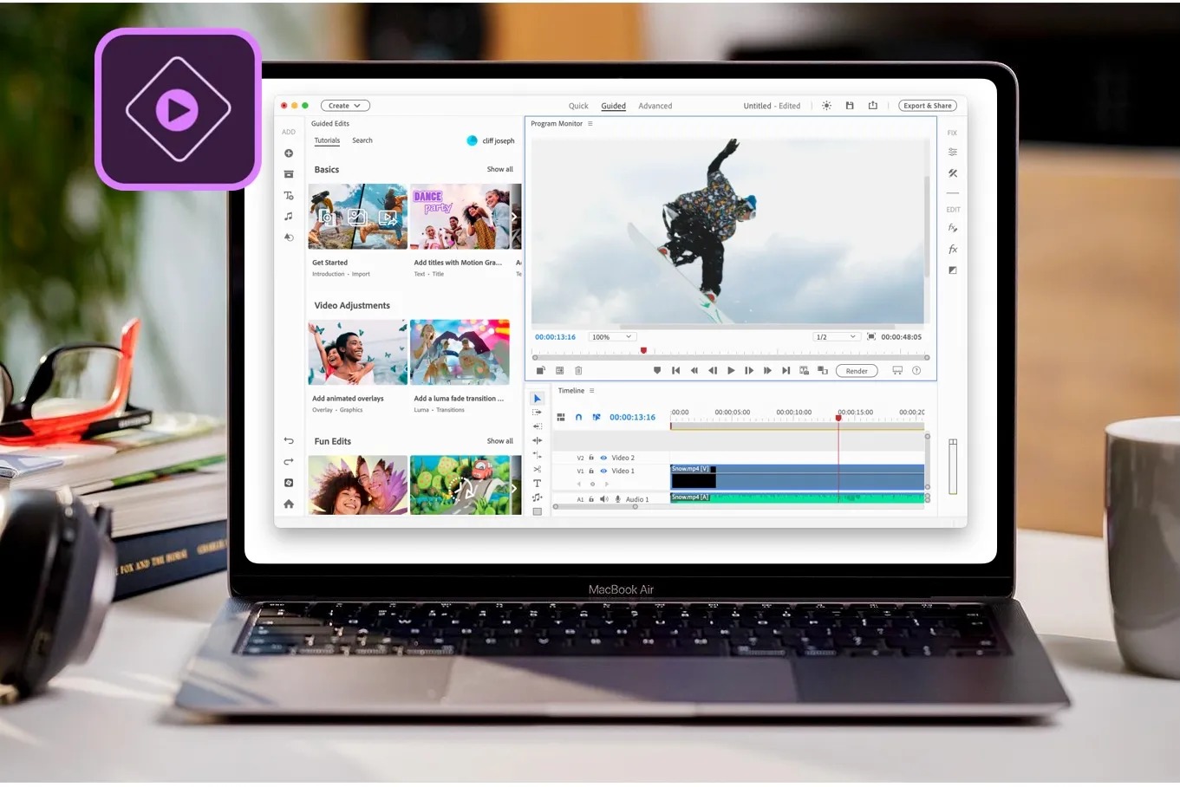This screenshot has height=787, width=1180.
Task: Open the Get Started tutorial thumbnail
Action: [358, 217]
